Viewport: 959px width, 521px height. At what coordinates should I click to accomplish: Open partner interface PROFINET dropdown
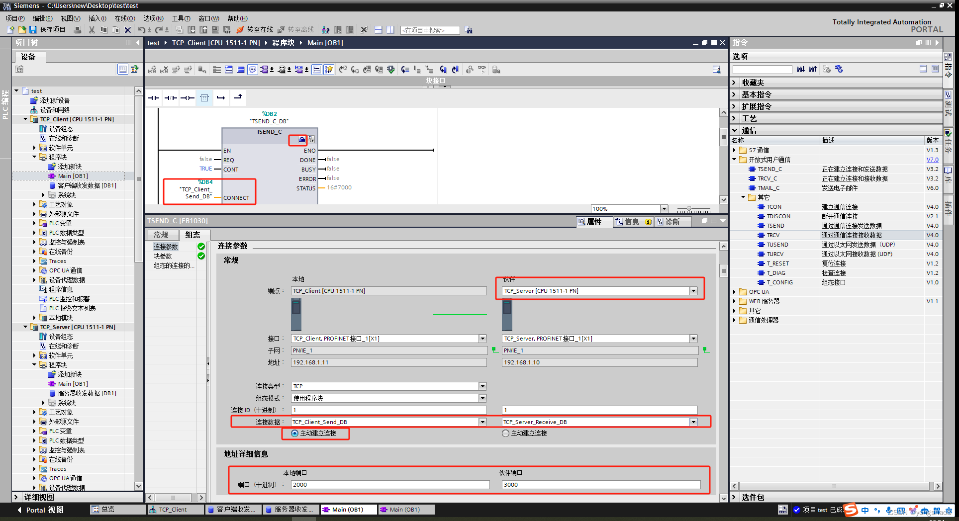(x=693, y=339)
